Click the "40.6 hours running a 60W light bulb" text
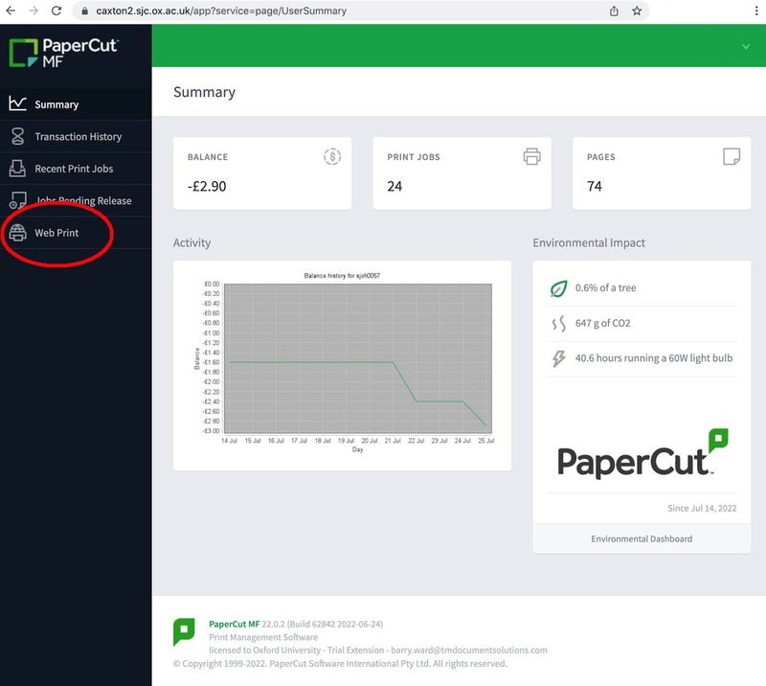This screenshot has width=766, height=686. click(654, 358)
